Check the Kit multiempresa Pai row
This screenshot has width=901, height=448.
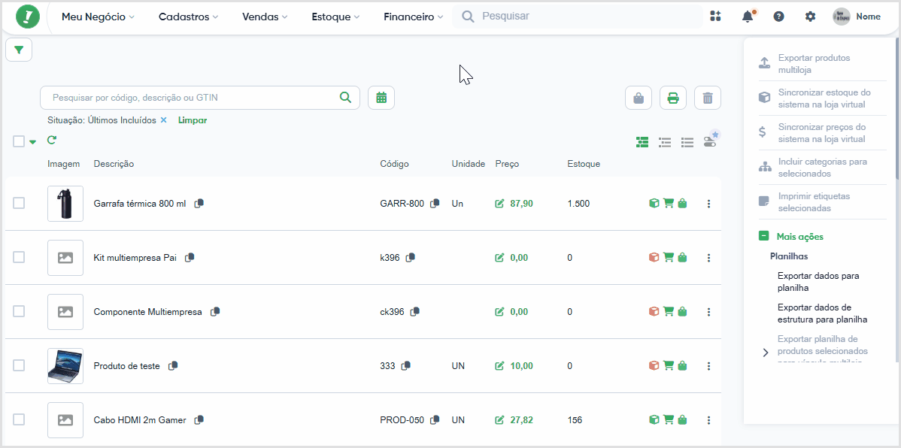pos(19,257)
